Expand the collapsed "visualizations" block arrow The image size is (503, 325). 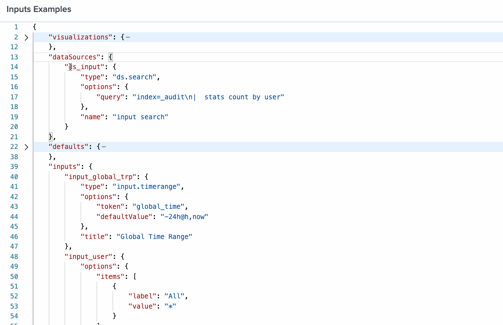click(26, 38)
